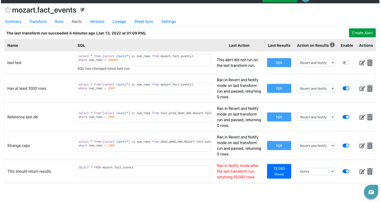
Task: Star the mozart.fact_events table as favorite
Action: [8, 10]
